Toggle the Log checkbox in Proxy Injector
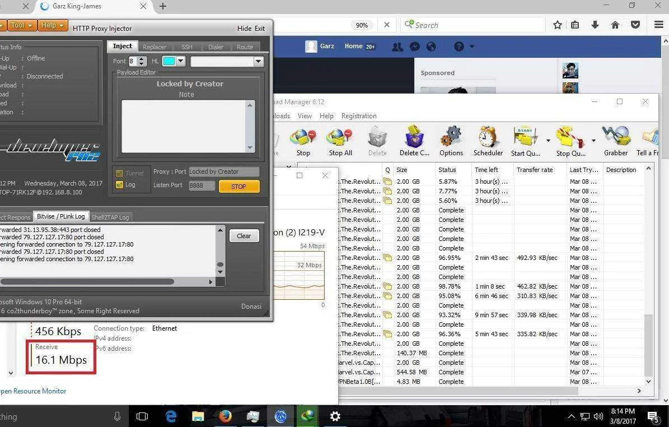 pyautogui.click(x=119, y=184)
